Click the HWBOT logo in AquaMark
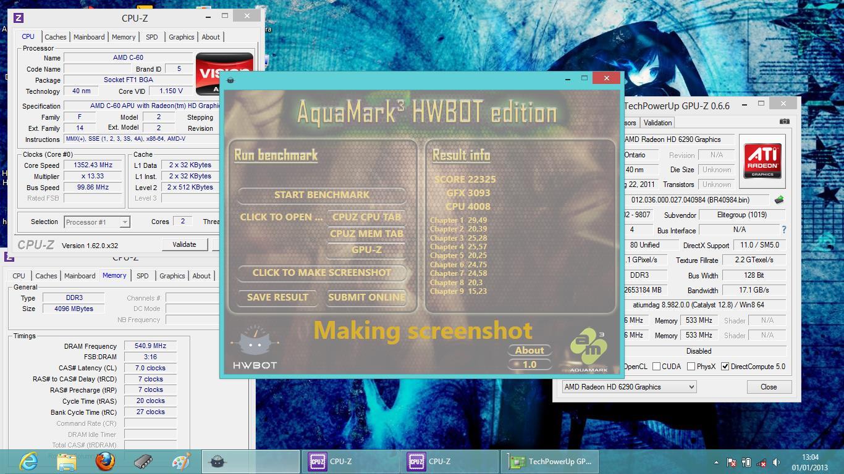 (255, 349)
